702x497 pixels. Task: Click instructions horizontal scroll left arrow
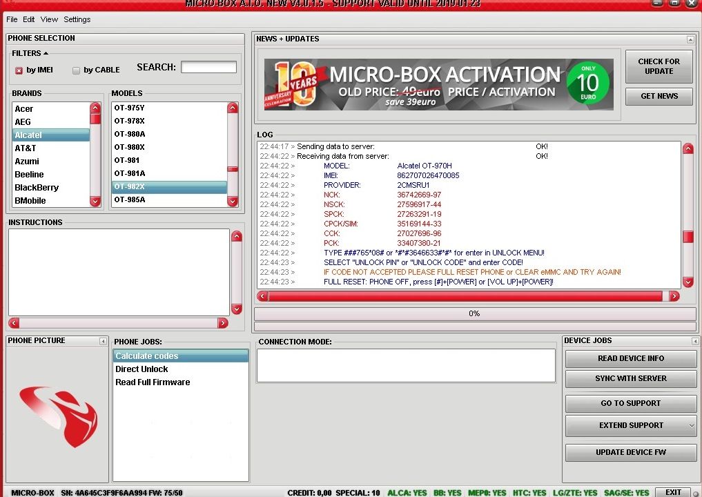(14, 323)
